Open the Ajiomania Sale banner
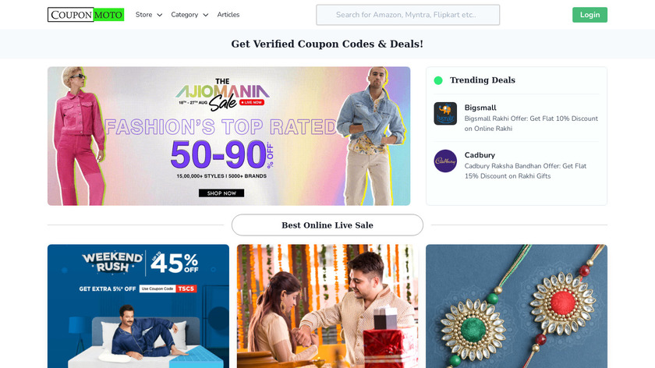Image resolution: width=655 pixels, height=368 pixels. 229,136
